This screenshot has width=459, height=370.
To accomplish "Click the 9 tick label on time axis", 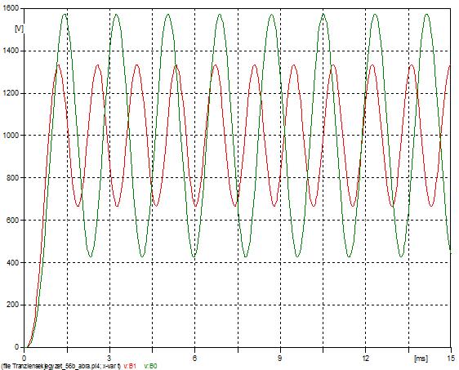I will click(x=280, y=358).
